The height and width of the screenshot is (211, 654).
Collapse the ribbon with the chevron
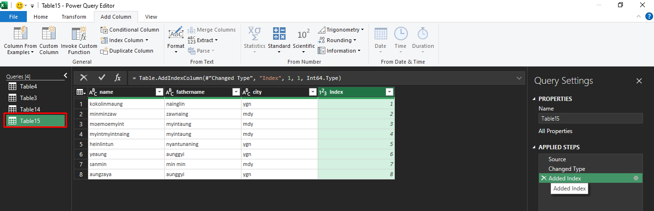[x=639, y=16]
